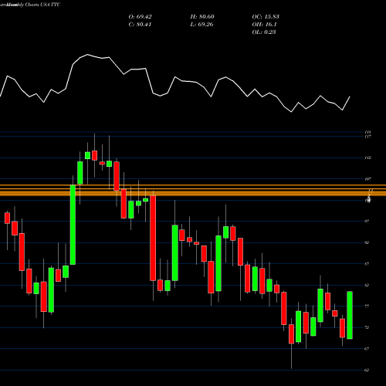Click the 92 price axis label
The width and height of the screenshot is (386, 386).
pyautogui.click(x=367, y=242)
